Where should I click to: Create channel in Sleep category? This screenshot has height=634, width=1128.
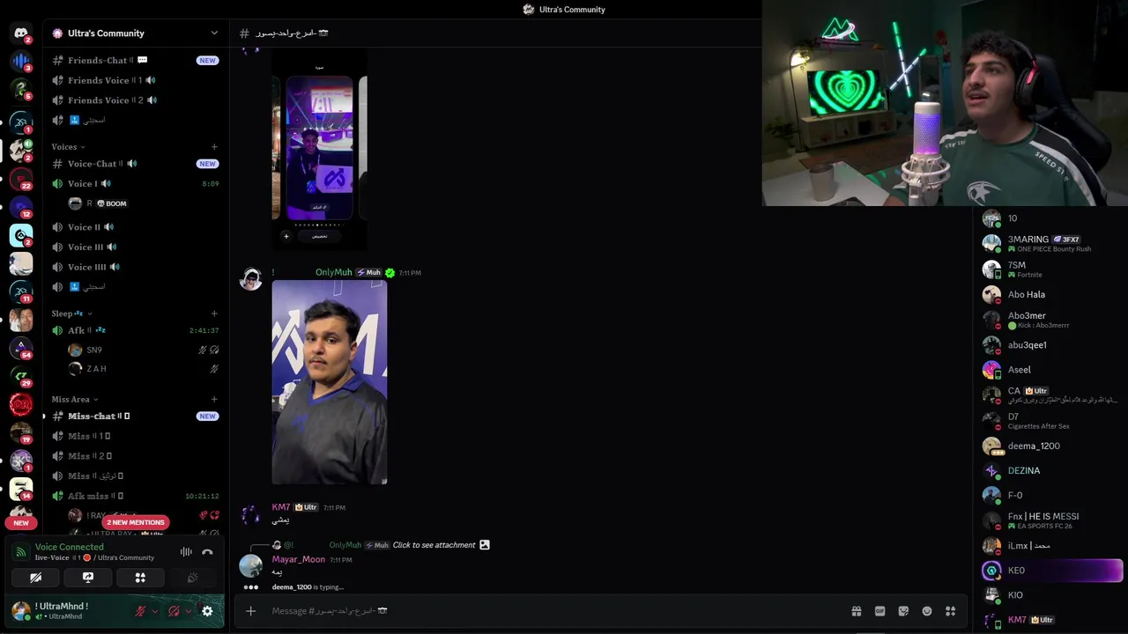[x=214, y=313]
